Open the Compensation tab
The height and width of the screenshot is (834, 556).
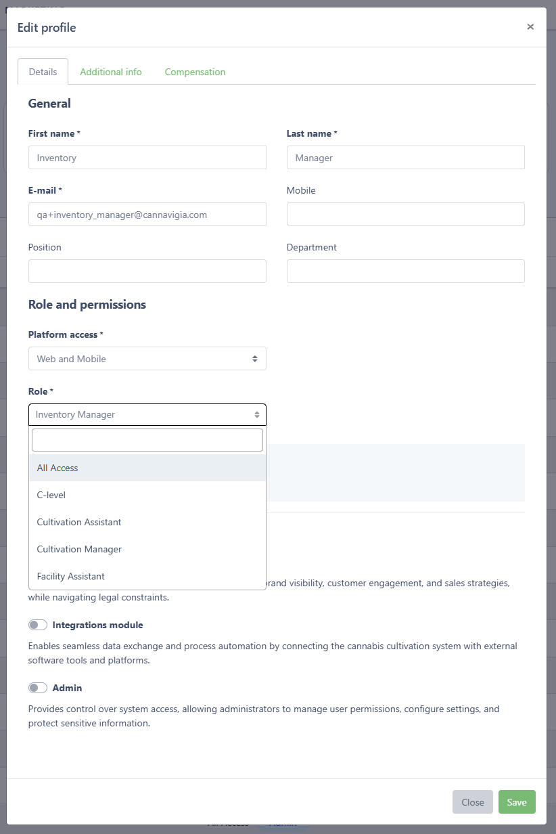(195, 72)
